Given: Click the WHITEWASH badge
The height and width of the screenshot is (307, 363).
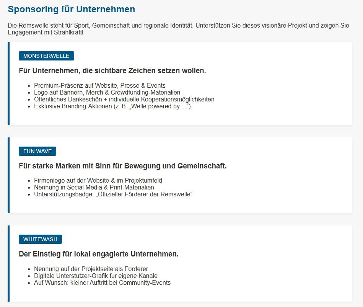Looking at the screenshot, I should coord(40,239).
